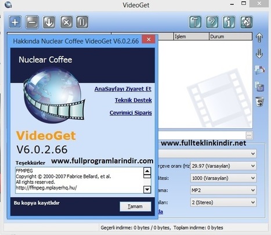Click the copy documents icon on the right sidebar
Image resolution: width=271 pixels, height=235 pixels.
point(259,86)
